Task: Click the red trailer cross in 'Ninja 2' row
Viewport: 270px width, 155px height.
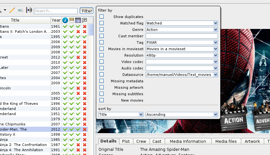Action: pyautogui.click(x=78, y=145)
